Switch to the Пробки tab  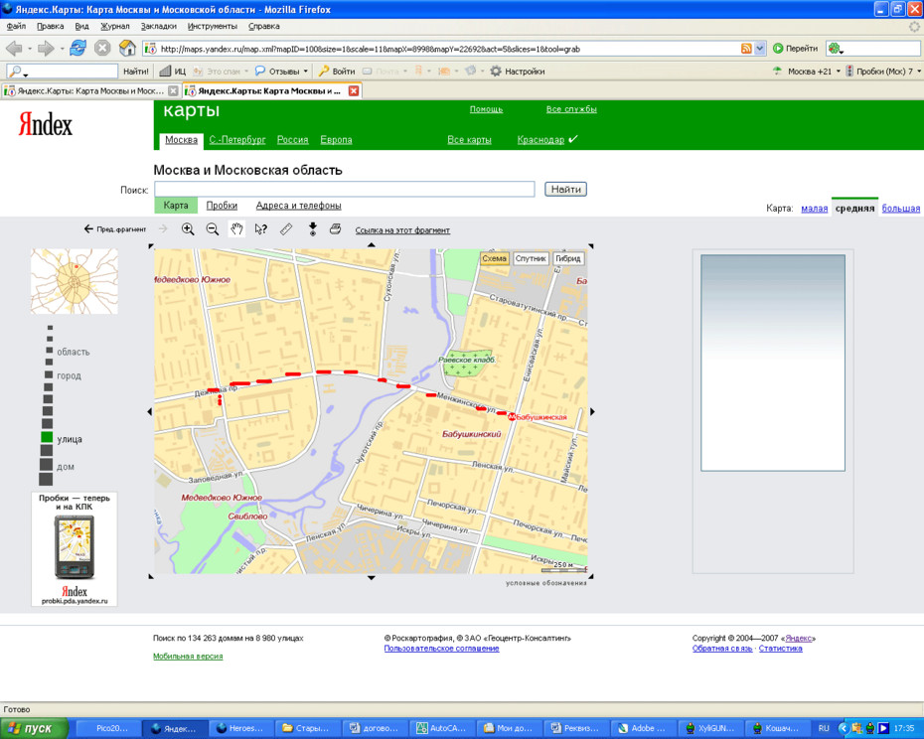222,206
